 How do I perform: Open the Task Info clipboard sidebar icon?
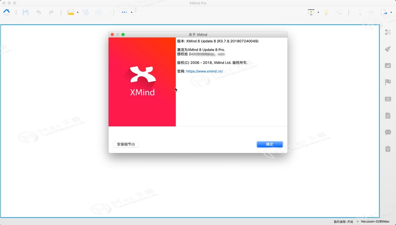388,149
